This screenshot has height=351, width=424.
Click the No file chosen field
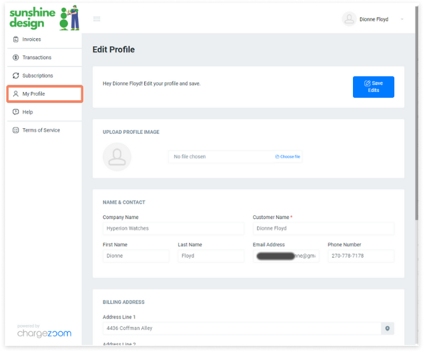tap(221, 157)
